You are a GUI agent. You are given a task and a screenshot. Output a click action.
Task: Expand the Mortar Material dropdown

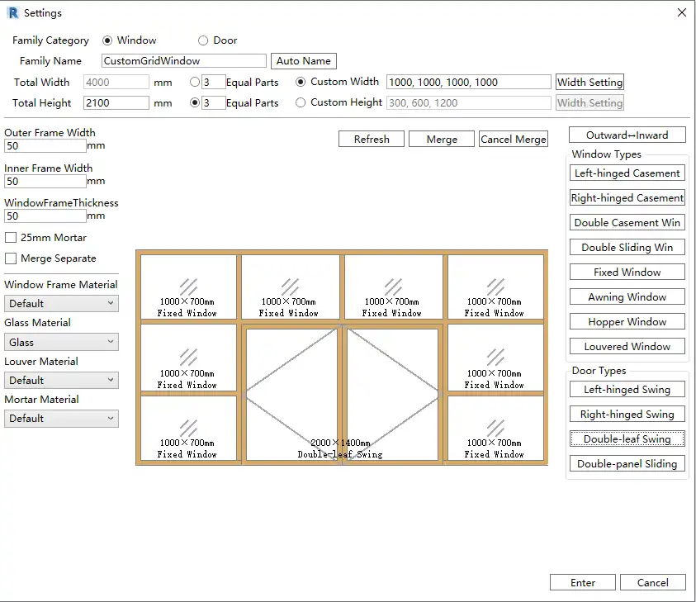[x=61, y=419]
